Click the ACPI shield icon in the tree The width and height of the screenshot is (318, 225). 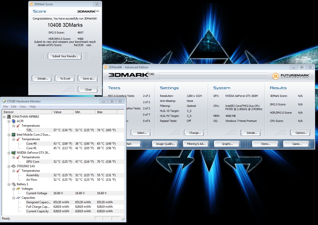(x=14, y=121)
